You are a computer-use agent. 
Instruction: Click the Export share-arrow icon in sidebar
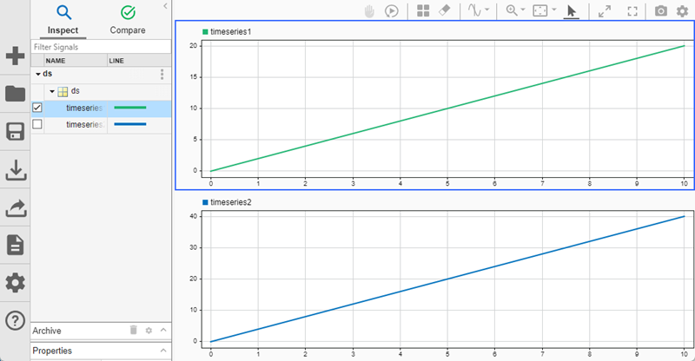[x=16, y=207]
